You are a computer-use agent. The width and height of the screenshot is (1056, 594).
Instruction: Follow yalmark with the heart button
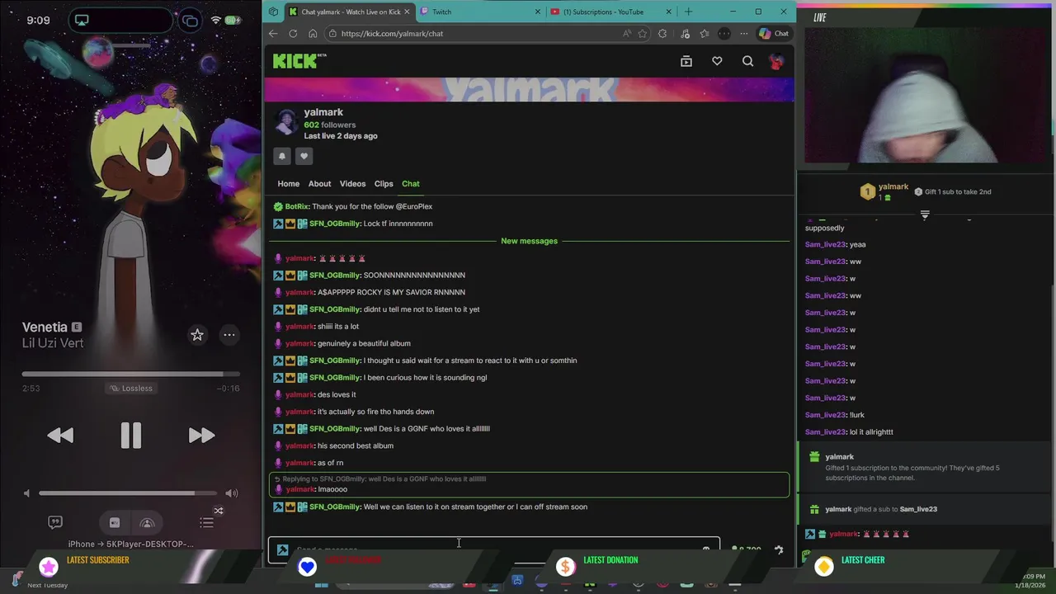point(304,156)
